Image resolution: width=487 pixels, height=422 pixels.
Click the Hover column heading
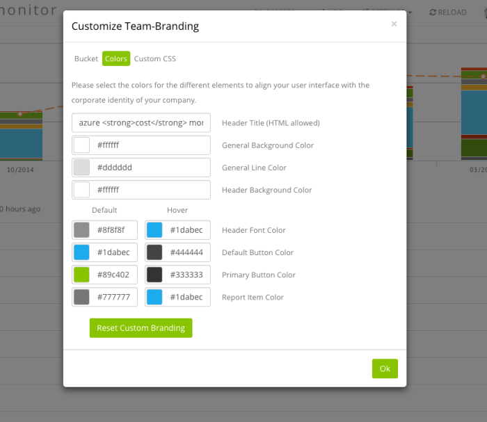click(177, 210)
